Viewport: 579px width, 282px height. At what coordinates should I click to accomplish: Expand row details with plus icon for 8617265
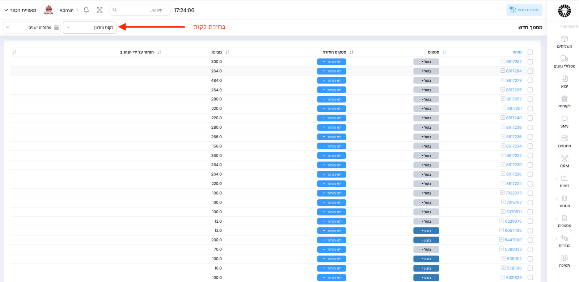[x=503, y=90]
